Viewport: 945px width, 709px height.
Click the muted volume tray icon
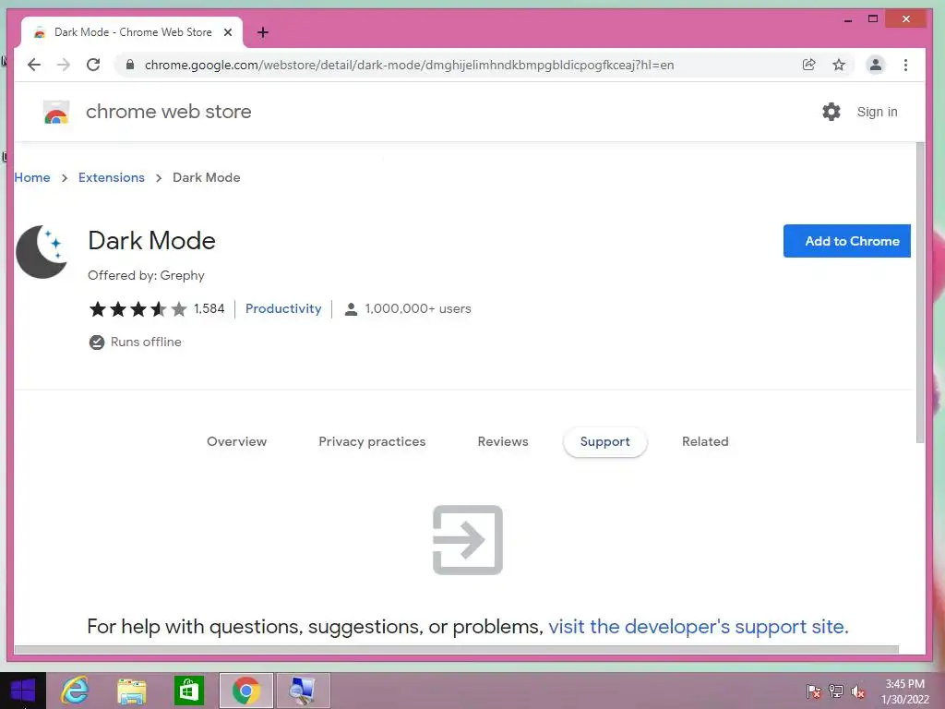[857, 691]
